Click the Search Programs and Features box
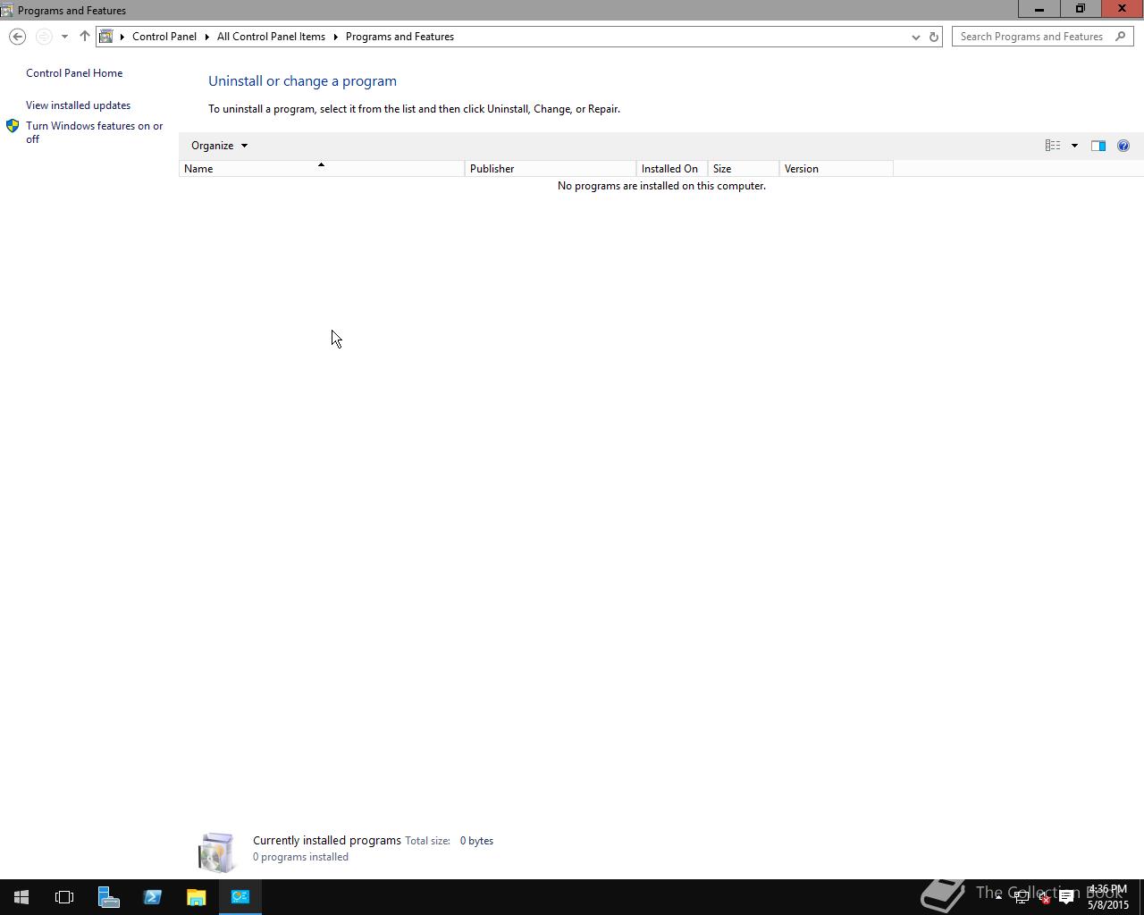 point(1033,37)
